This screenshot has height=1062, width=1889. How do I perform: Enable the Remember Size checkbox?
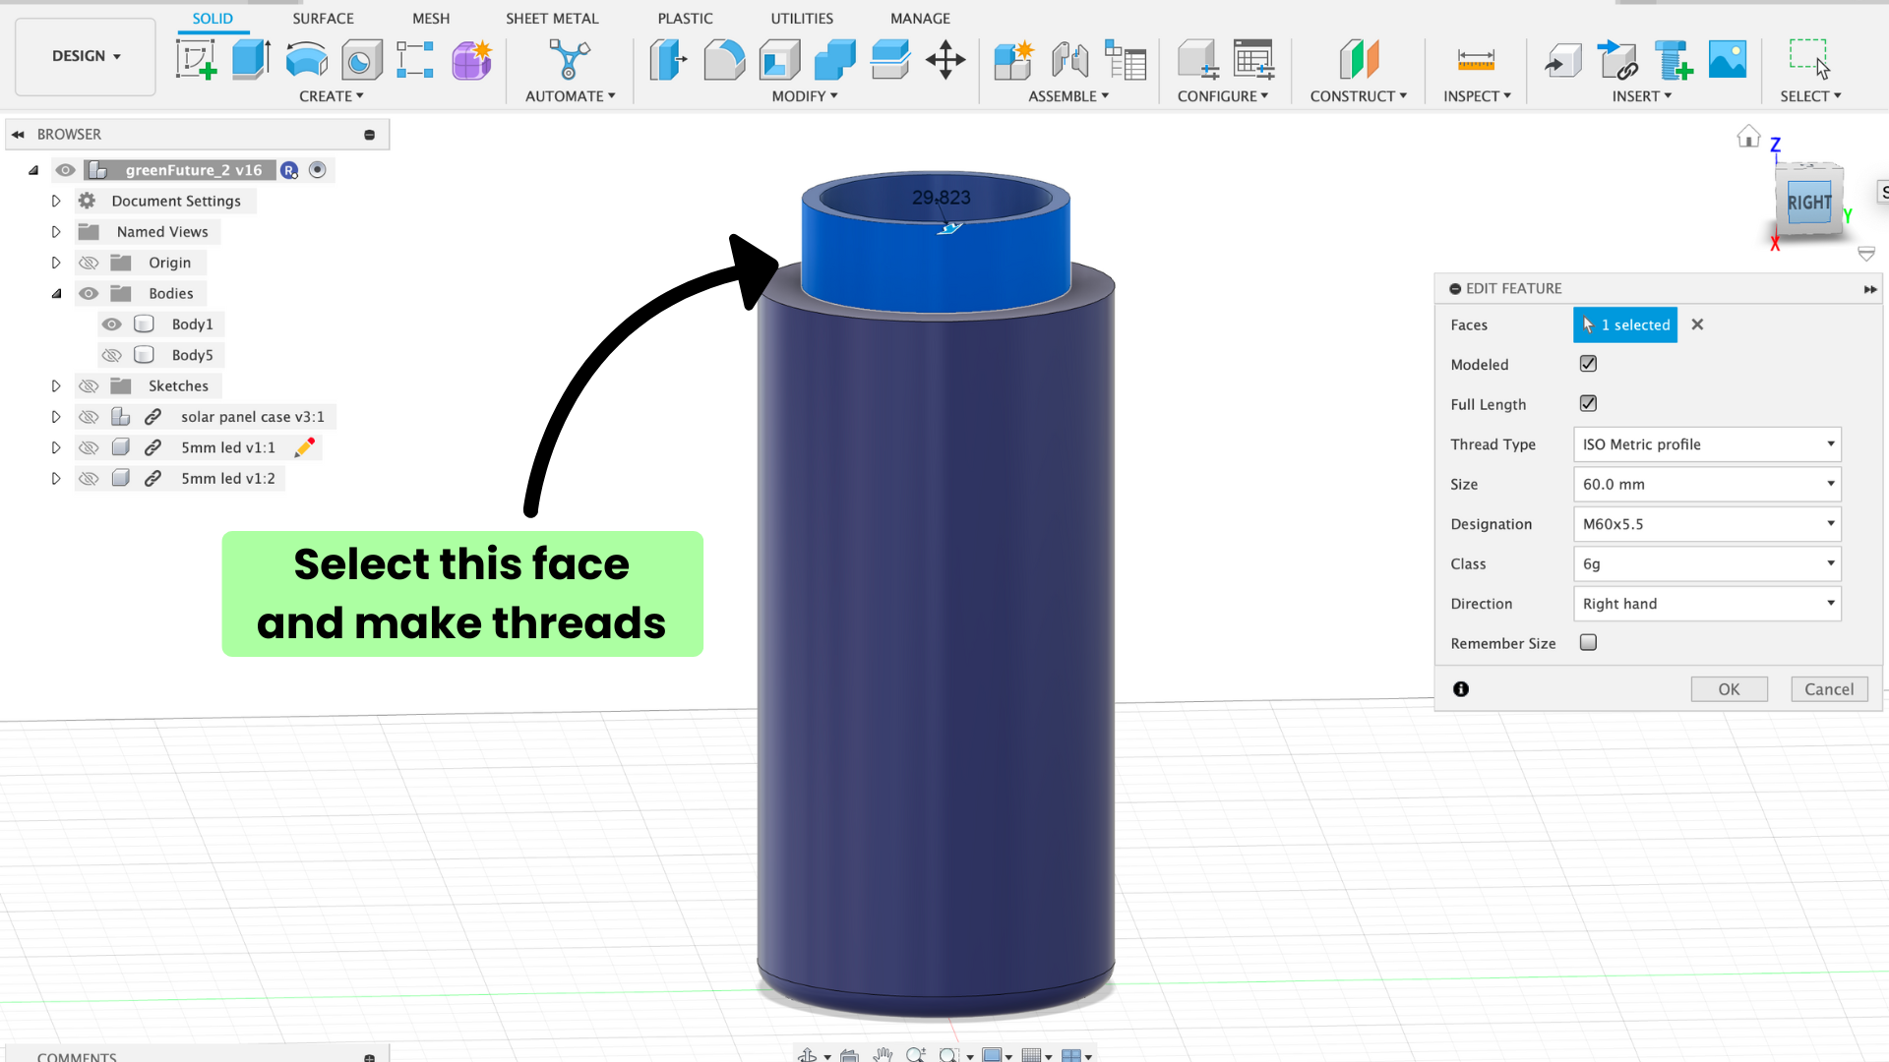(1588, 642)
